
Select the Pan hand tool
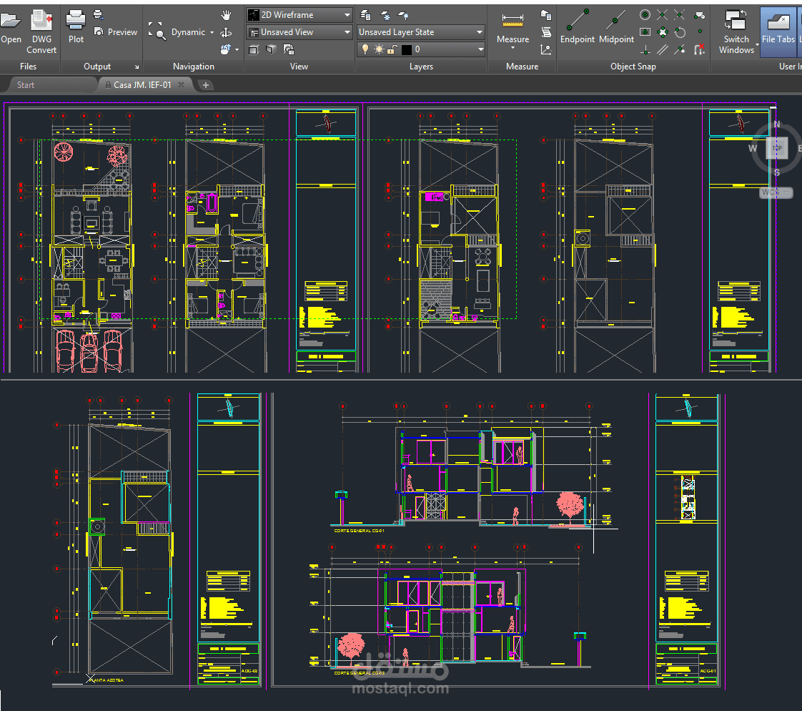[226, 15]
